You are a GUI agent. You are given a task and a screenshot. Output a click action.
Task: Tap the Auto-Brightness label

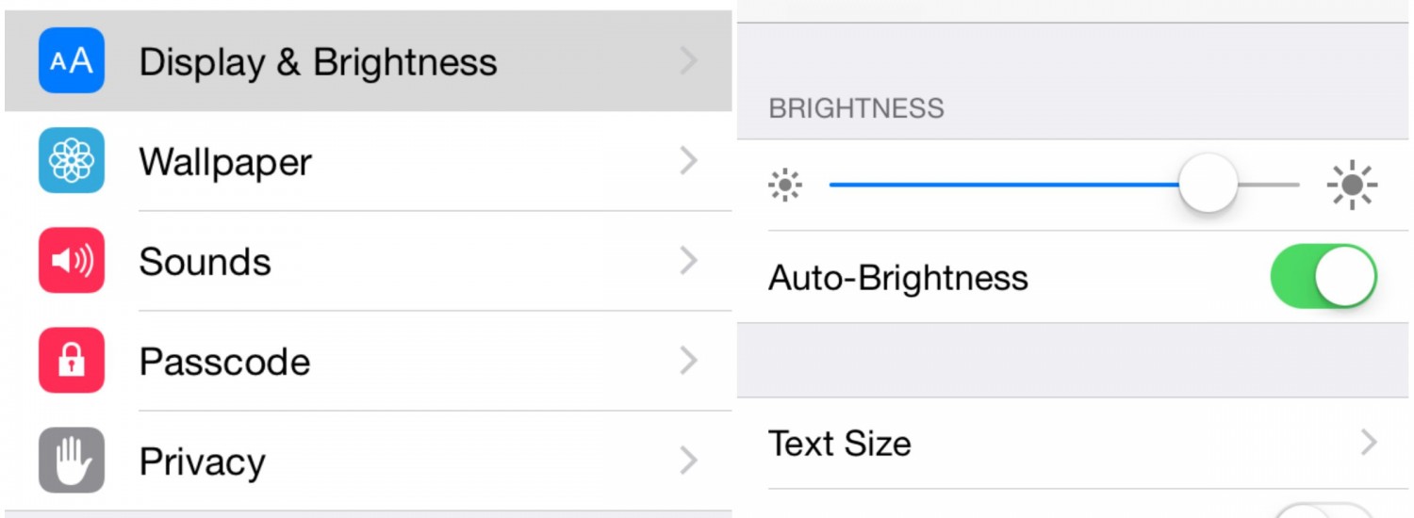point(897,278)
